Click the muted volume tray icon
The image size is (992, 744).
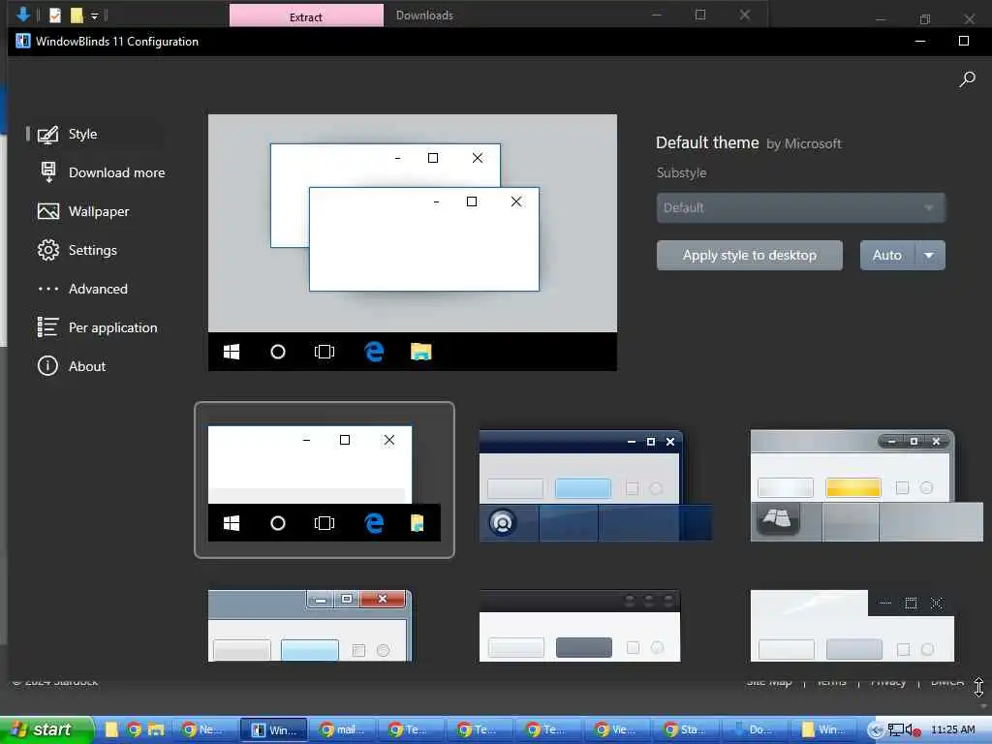(913, 730)
